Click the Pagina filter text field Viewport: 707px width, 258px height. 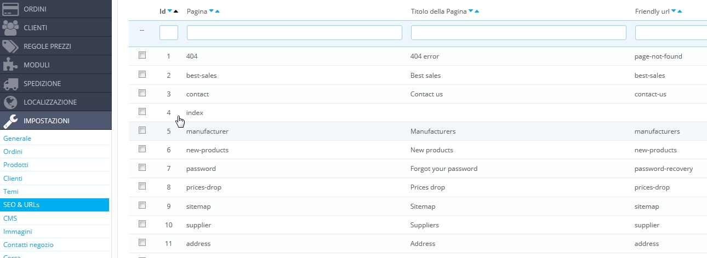pyautogui.click(x=294, y=33)
